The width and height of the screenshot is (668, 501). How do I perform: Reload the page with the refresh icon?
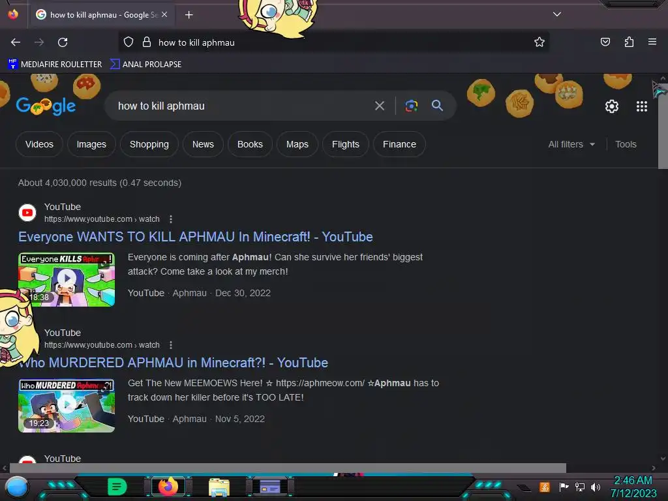click(63, 42)
